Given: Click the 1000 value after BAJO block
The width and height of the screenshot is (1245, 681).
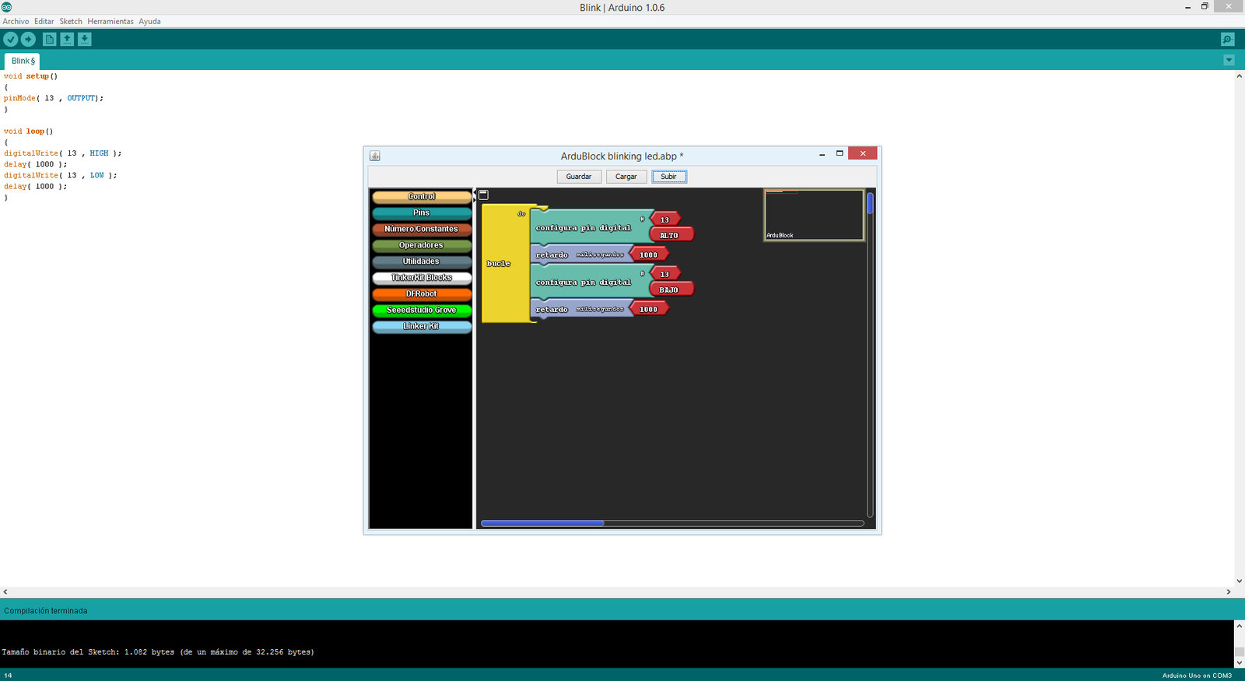Looking at the screenshot, I should (650, 309).
